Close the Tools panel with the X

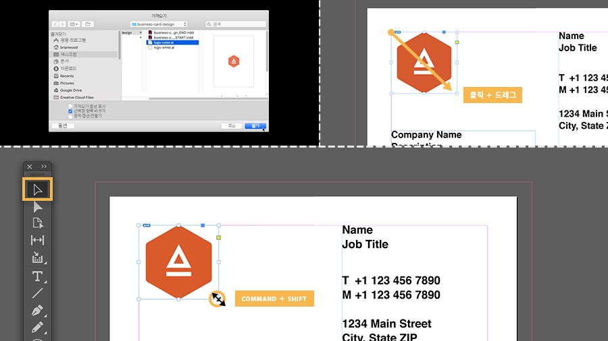30,166
